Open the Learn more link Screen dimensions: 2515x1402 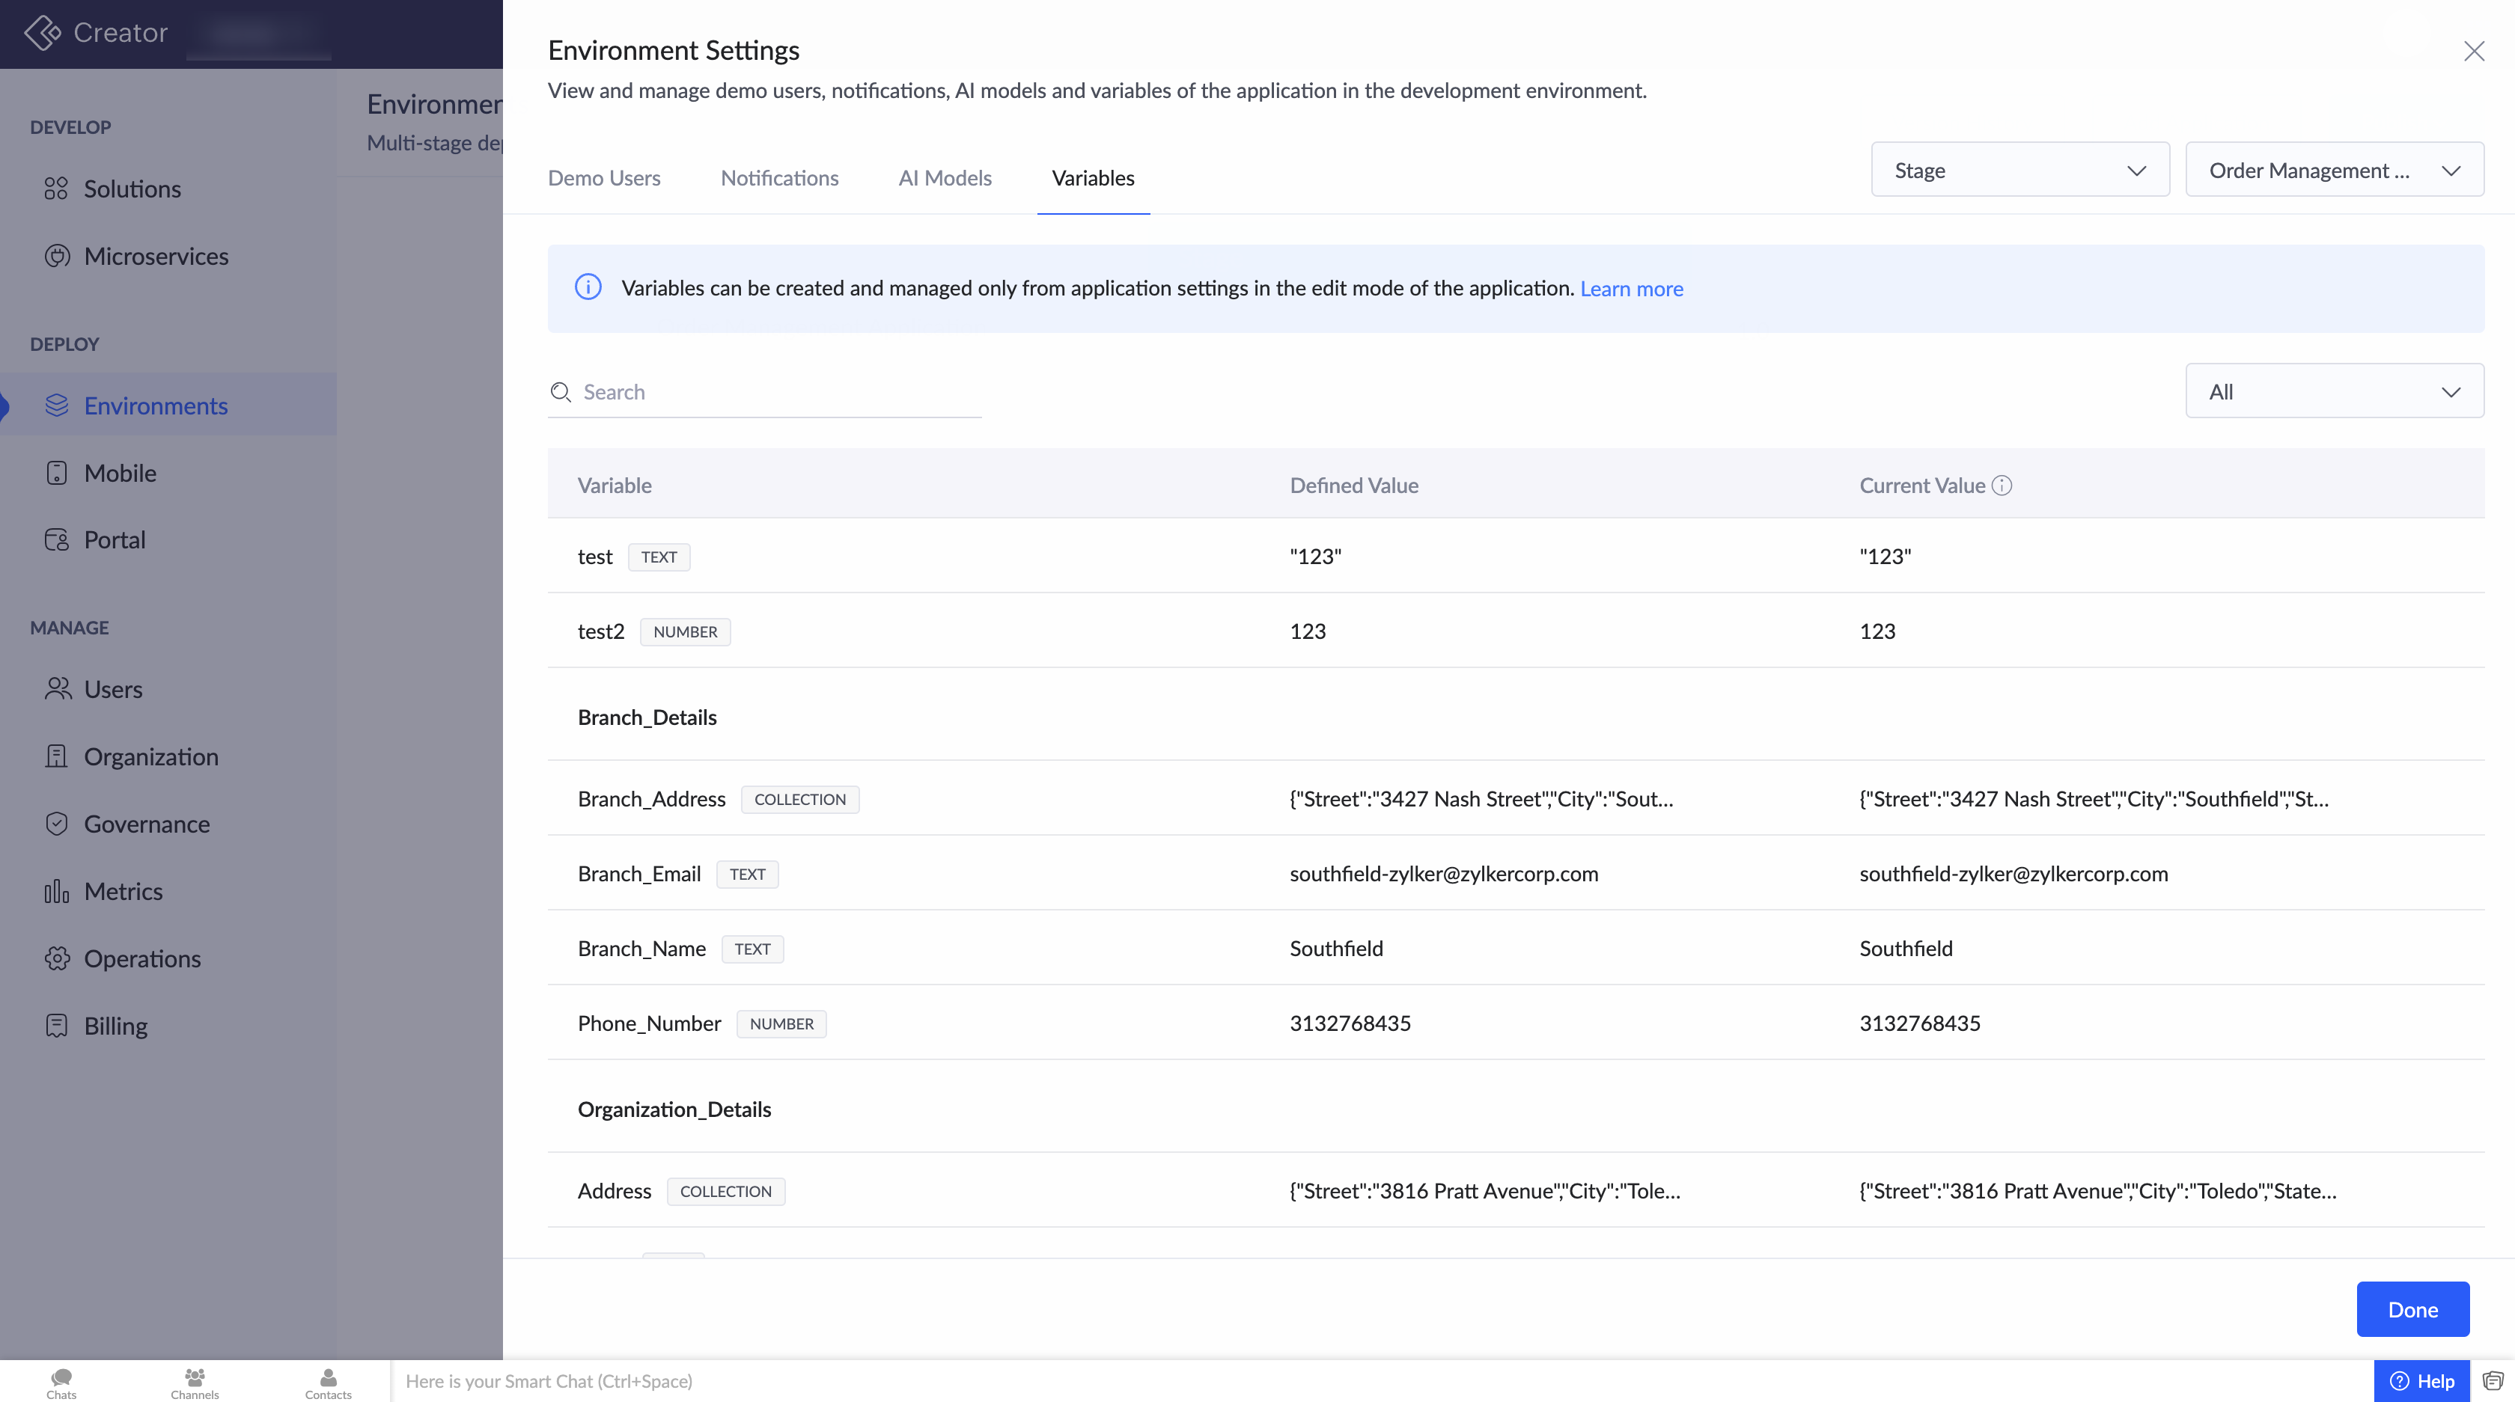tap(1630, 289)
